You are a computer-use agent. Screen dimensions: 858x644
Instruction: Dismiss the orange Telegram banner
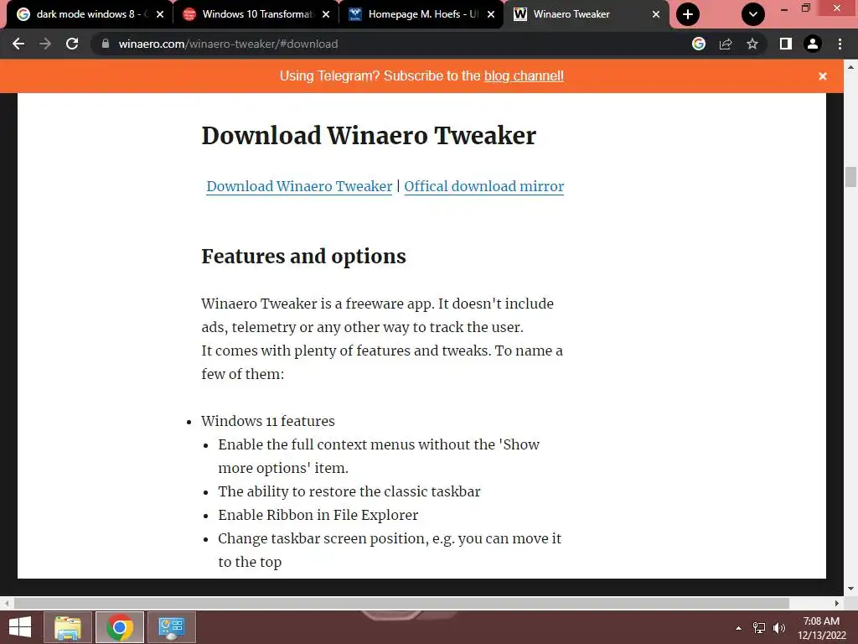[823, 76]
